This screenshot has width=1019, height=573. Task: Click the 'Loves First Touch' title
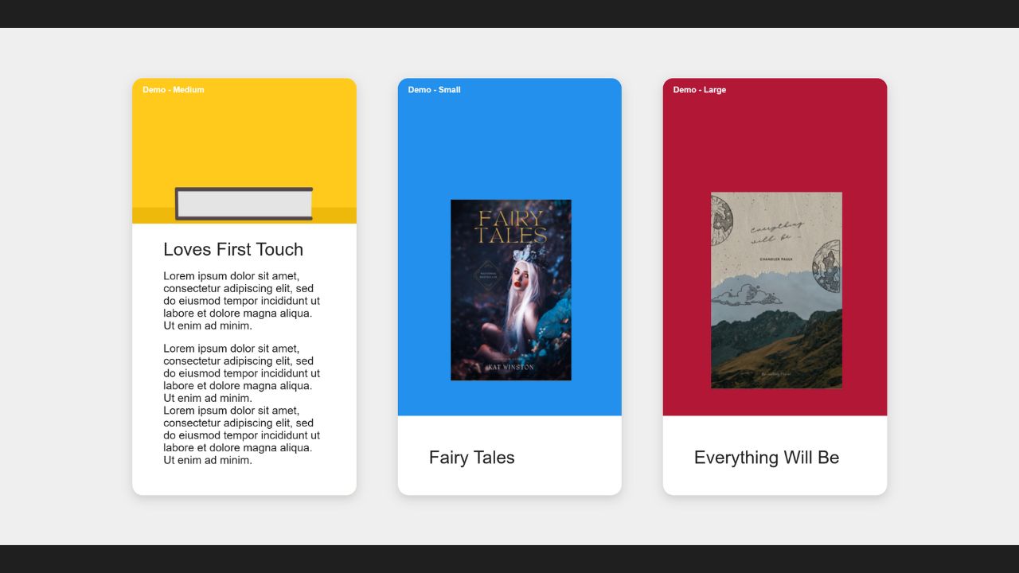tap(233, 250)
